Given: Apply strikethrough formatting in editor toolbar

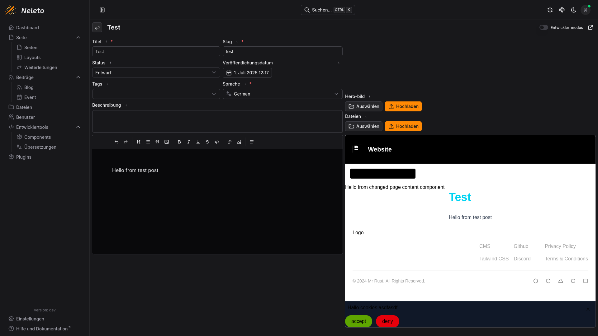Looking at the screenshot, I should tap(207, 142).
